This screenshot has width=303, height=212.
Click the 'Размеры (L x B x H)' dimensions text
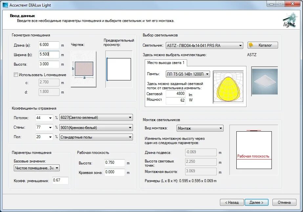(x=181, y=181)
